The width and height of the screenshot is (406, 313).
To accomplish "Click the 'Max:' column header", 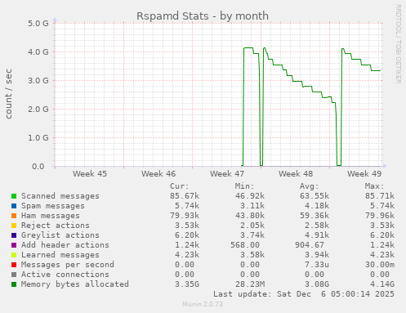I will click(374, 186).
